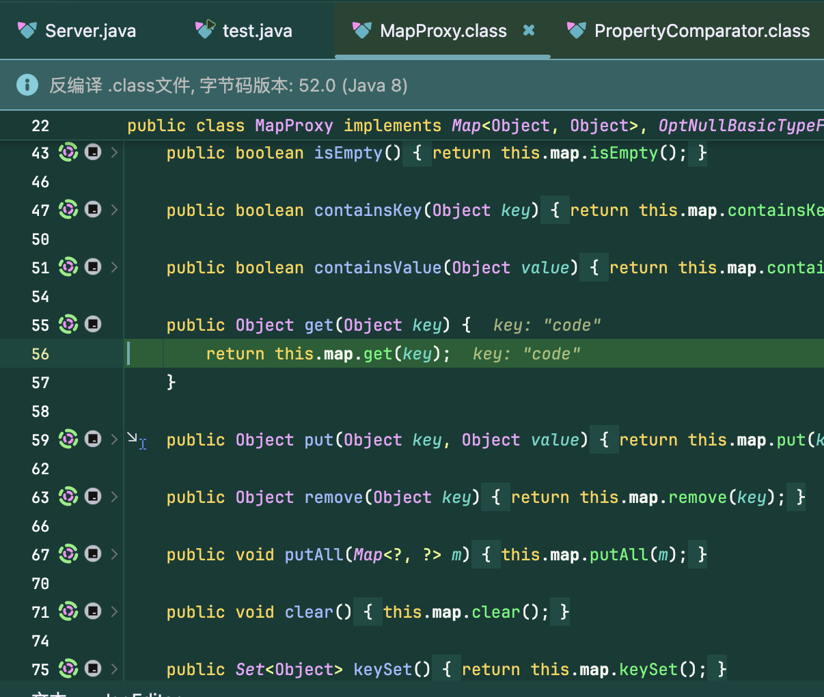The height and width of the screenshot is (697, 824).
Task: Click the white square gutter icon on line 55
Action: point(93,324)
